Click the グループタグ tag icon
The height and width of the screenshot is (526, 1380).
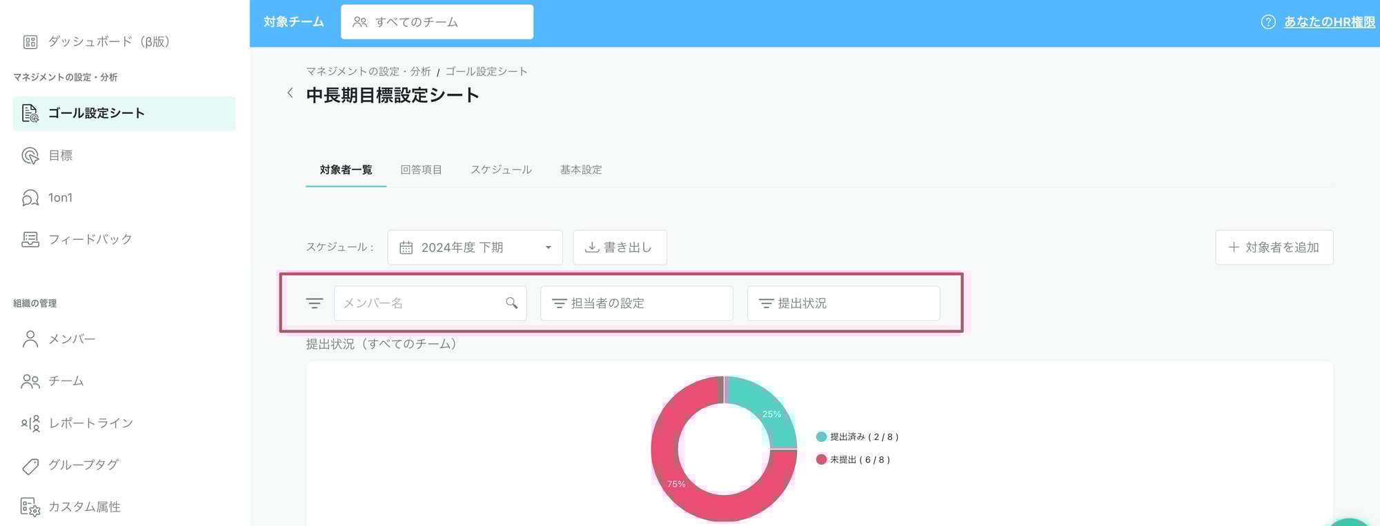point(30,465)
